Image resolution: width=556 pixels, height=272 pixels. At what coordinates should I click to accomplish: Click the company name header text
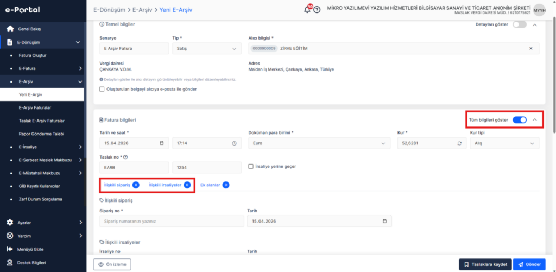point(429,8)
